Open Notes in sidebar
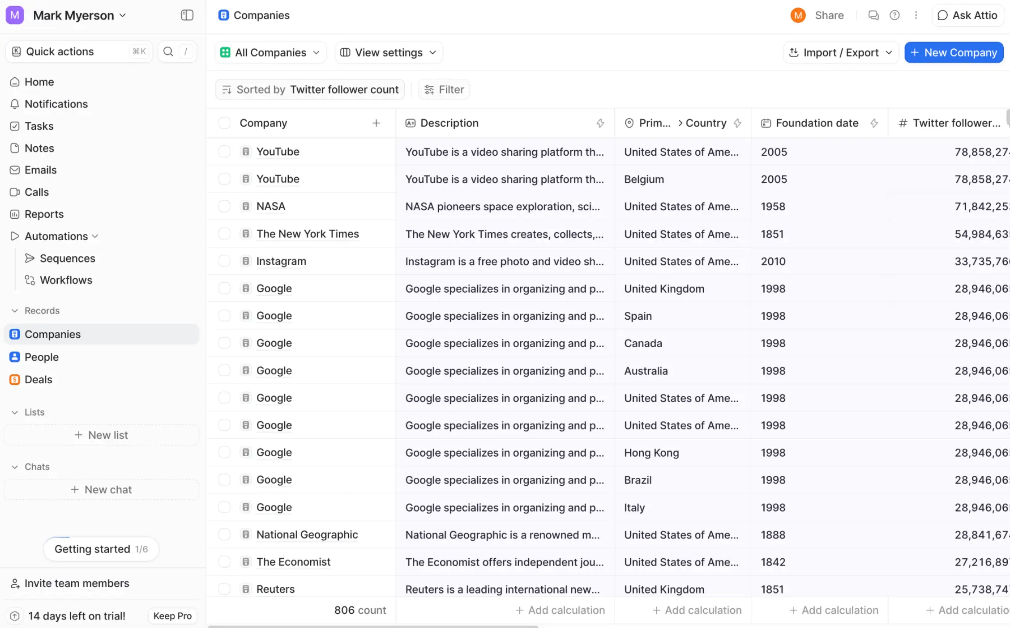Image resolution: width=1010 pixels, height=628 pixels. coord(101,148)
